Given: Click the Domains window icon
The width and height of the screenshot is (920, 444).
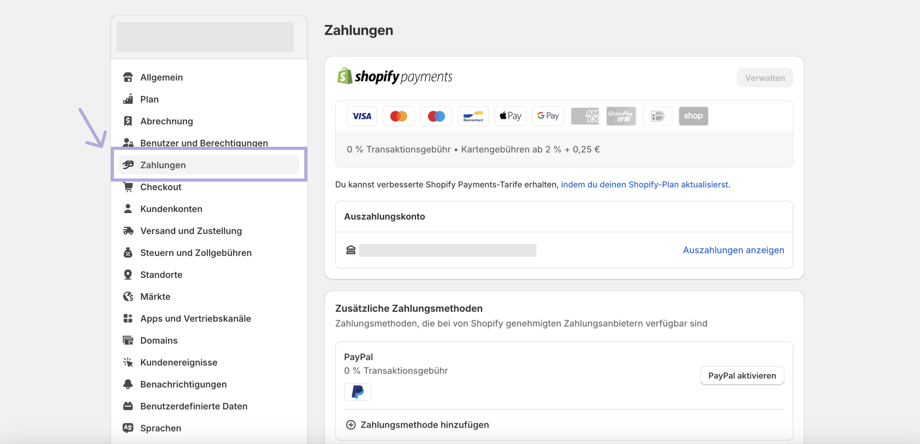Looking at the screenshot, I should tap(128, 340).
